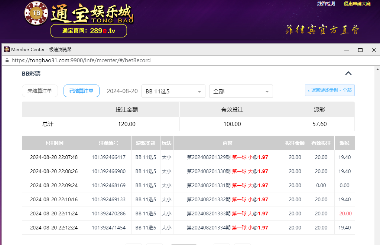
Task: Click the Tong Bao poker chip logo
Action: click(36, 14)
